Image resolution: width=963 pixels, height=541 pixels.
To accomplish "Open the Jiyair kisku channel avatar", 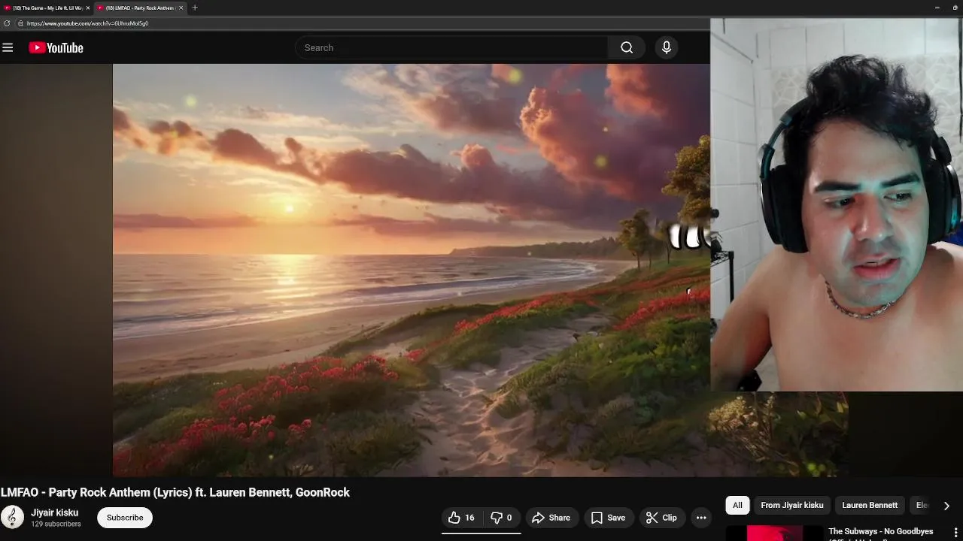I will (12, 518).
